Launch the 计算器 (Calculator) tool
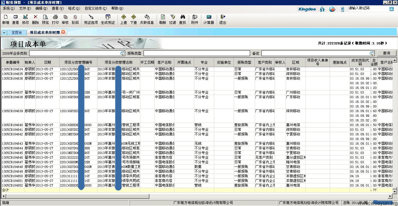 tap(209, 19)
